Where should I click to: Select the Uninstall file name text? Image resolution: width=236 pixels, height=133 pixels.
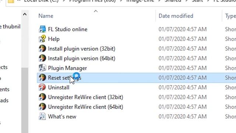click(x=59, y=88)
